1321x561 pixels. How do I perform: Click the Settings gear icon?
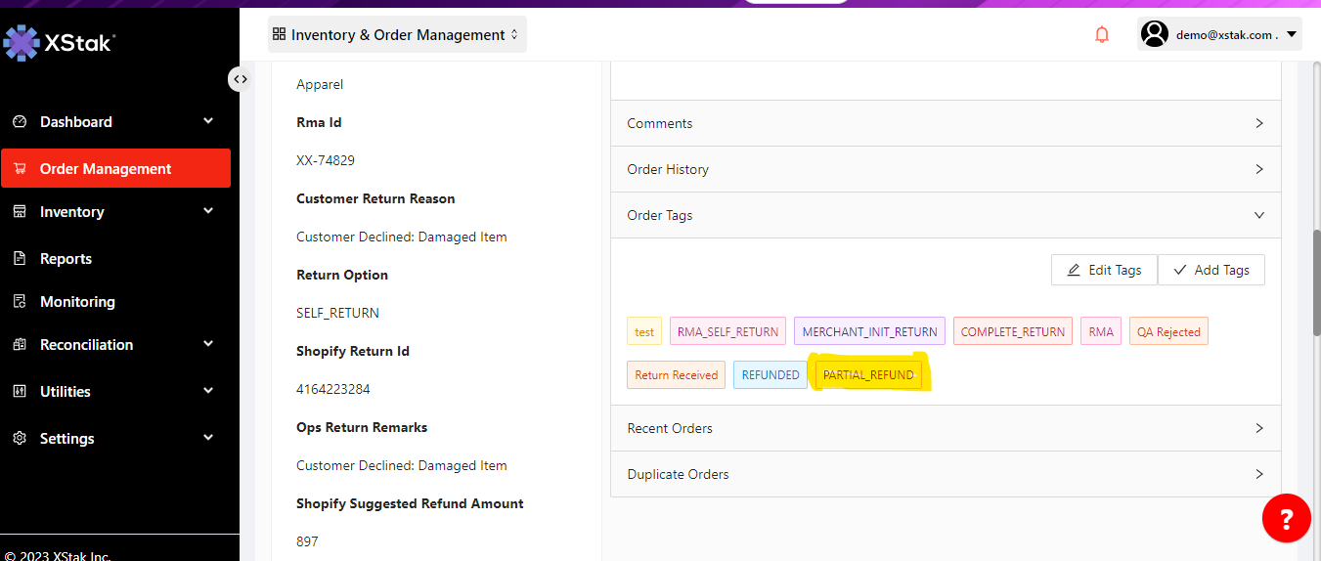[x=20, y=439]
